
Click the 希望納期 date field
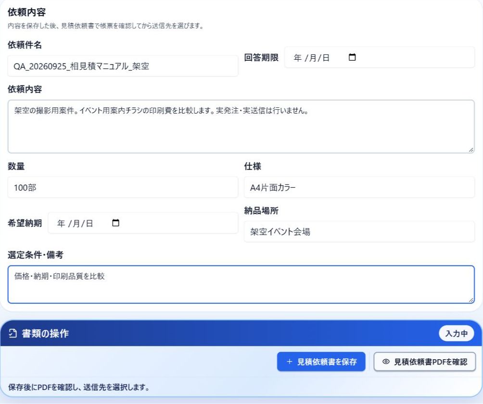click(x=143, y=223)
